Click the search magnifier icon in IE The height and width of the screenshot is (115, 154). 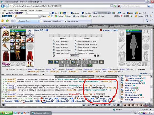tap(149, 6)
